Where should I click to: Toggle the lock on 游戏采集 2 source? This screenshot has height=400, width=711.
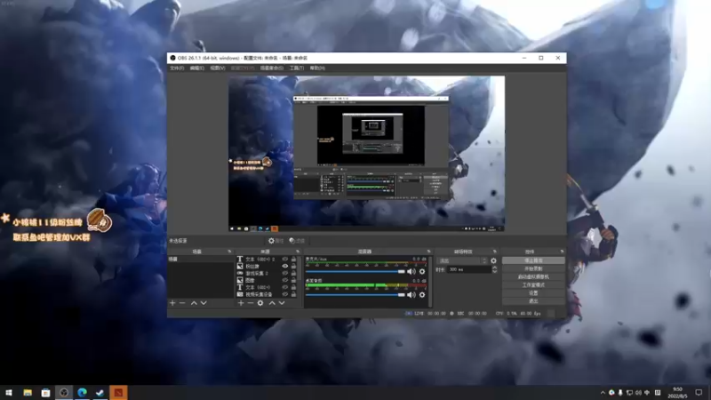tap(293, 274)
